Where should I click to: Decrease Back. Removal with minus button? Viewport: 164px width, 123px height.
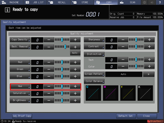(x=49, y=47)
